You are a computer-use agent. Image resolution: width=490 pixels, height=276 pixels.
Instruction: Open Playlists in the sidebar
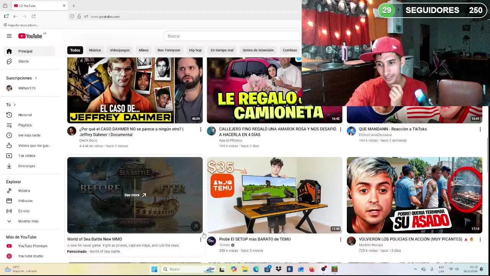point(29,125)
